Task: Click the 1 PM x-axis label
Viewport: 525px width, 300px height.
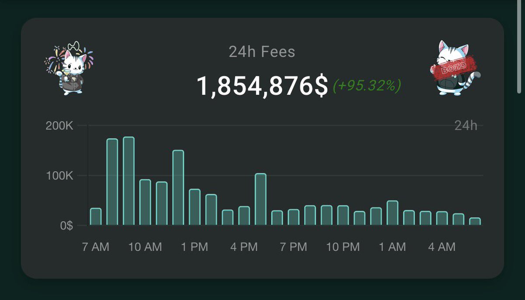Action: coord(195,247)
